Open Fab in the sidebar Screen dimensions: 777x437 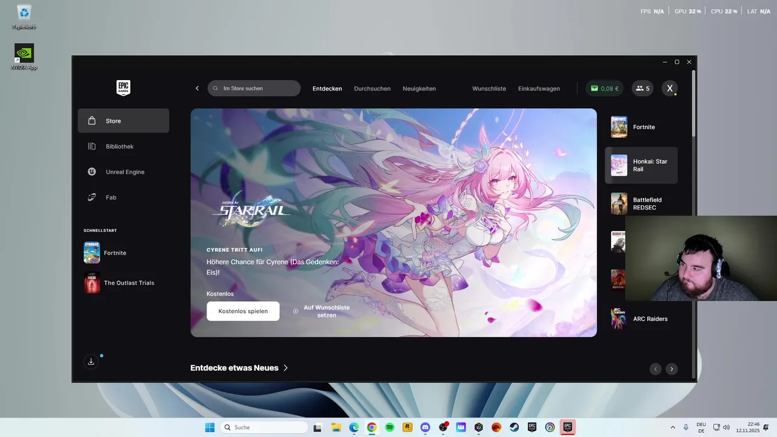123,197
